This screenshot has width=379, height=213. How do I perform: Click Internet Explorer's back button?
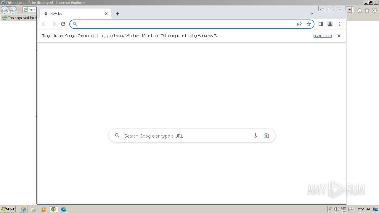point(4,10)
